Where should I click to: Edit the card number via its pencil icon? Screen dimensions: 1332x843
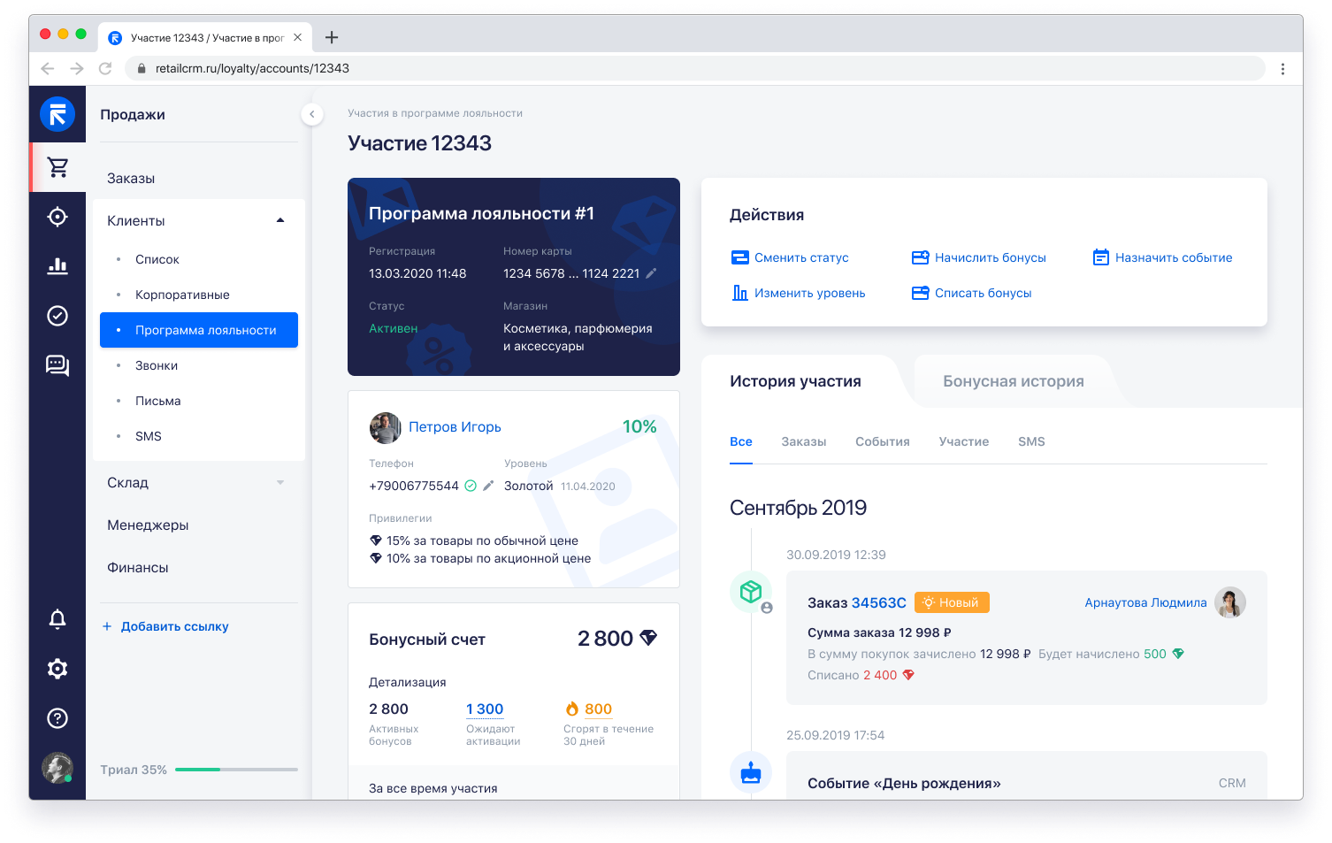pos(652,273)
